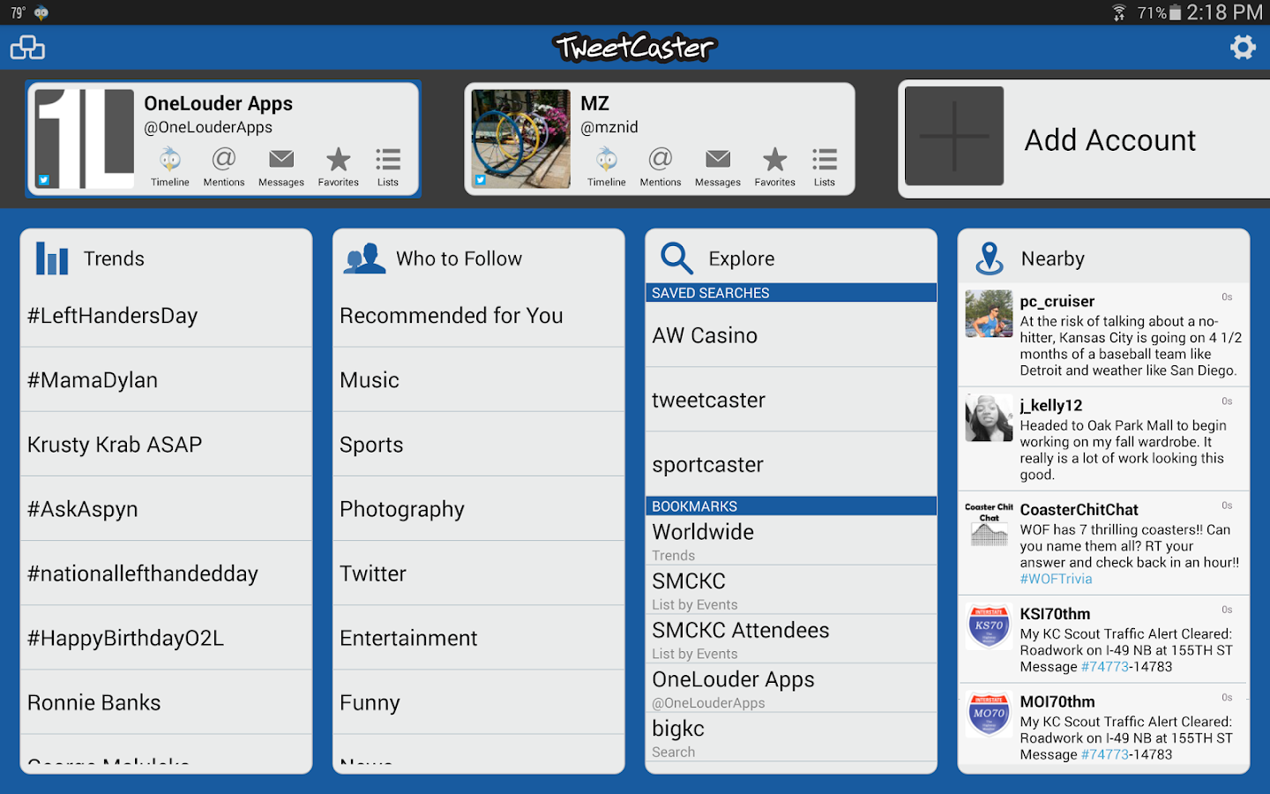Viewport: 1270px width, 794px height.
Task: Select Recommended for You category
Action: pos(479,316)
